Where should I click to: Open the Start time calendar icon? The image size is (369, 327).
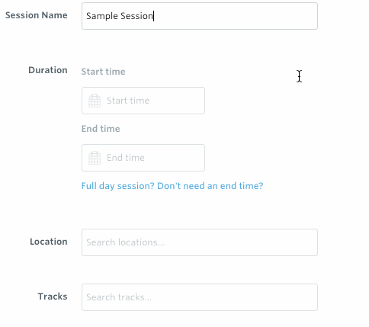click(x=95, y=101)
